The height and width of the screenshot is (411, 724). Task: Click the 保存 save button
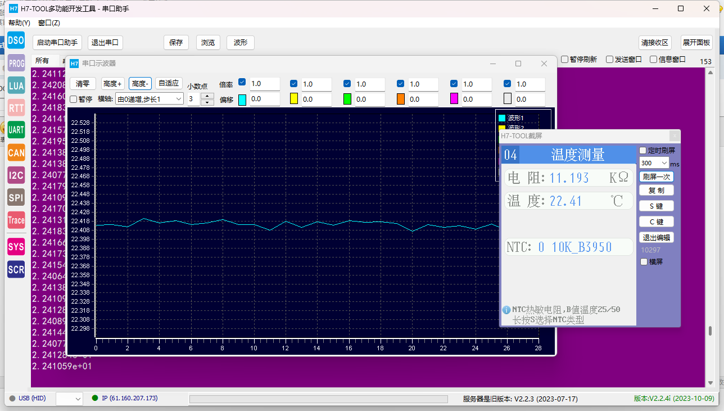(x=176, y=43)
